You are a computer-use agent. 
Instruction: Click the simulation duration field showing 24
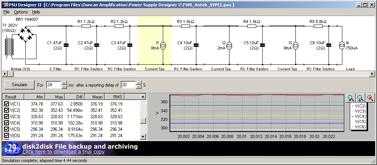(54, 85)
